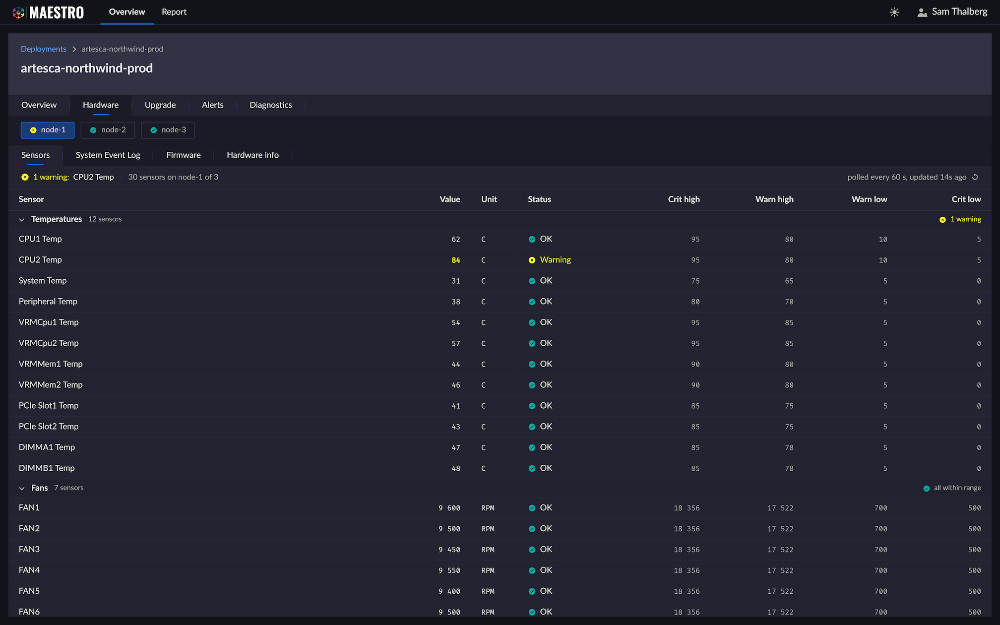
Task: Open the top Overview navigation tab
Action: pos(127,12)
